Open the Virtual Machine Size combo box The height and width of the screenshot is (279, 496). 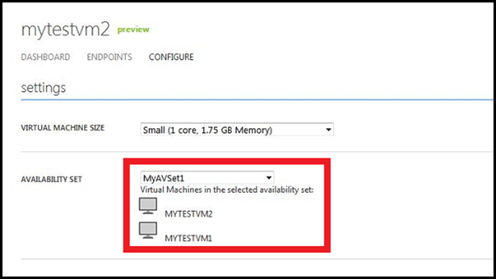coord(237,129)
